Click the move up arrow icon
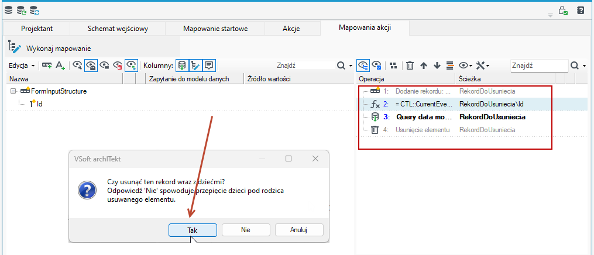This screenshot has width=594, height=255. (x=424, y=66)
